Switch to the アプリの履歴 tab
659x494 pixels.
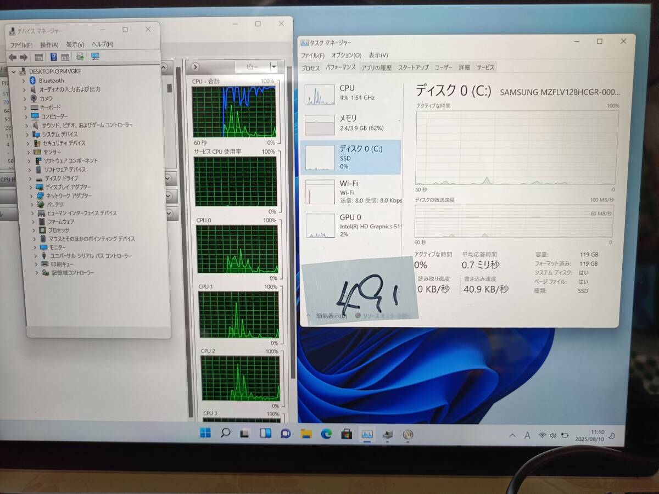[376, 68]
